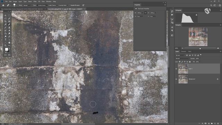Select the Lasso tool
This screenshot has width=222, height=125.
(6, 18)
